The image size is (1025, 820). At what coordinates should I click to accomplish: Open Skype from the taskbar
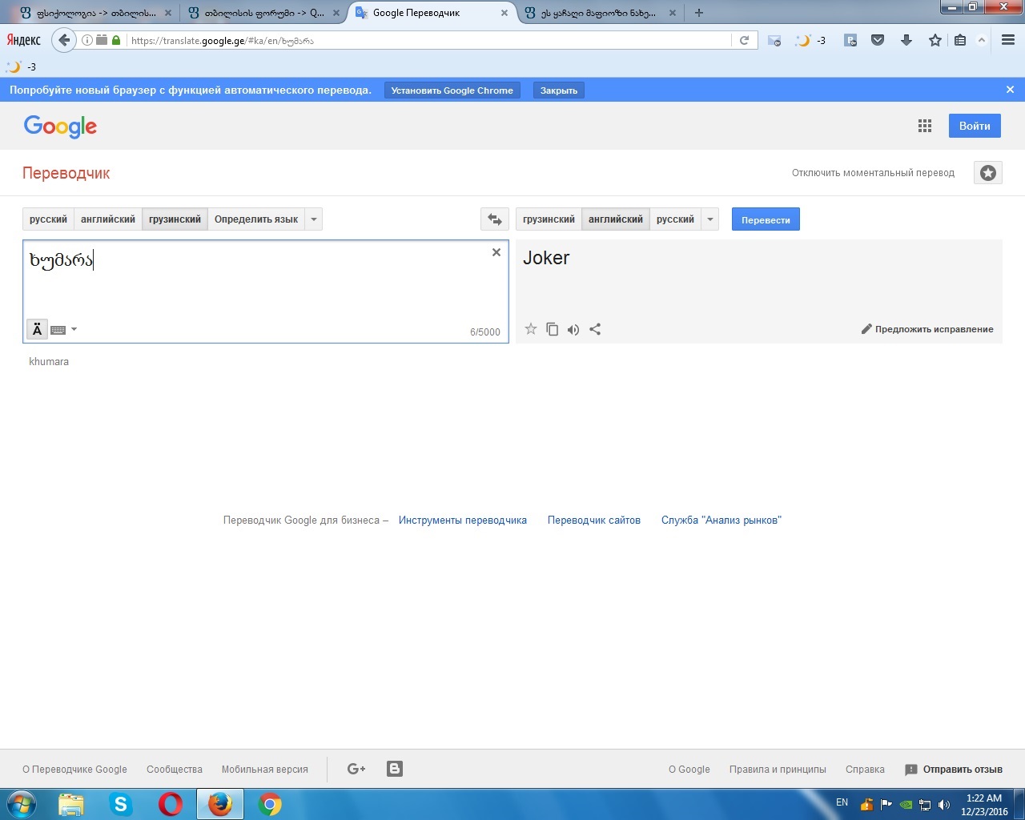tap(121, 804)
